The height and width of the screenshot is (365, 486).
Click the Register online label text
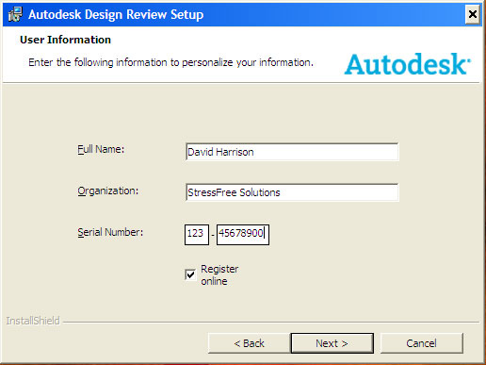click(x=219, y=274)
